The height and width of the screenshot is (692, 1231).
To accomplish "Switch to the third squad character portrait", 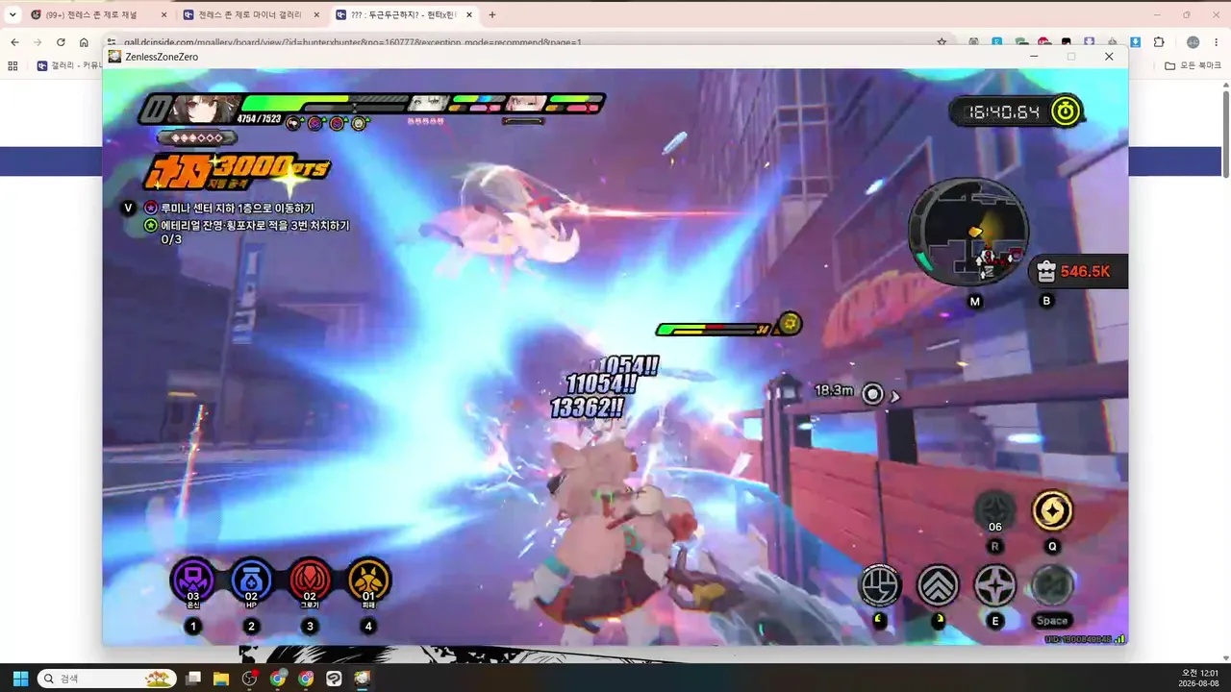I will pos(526,104).
